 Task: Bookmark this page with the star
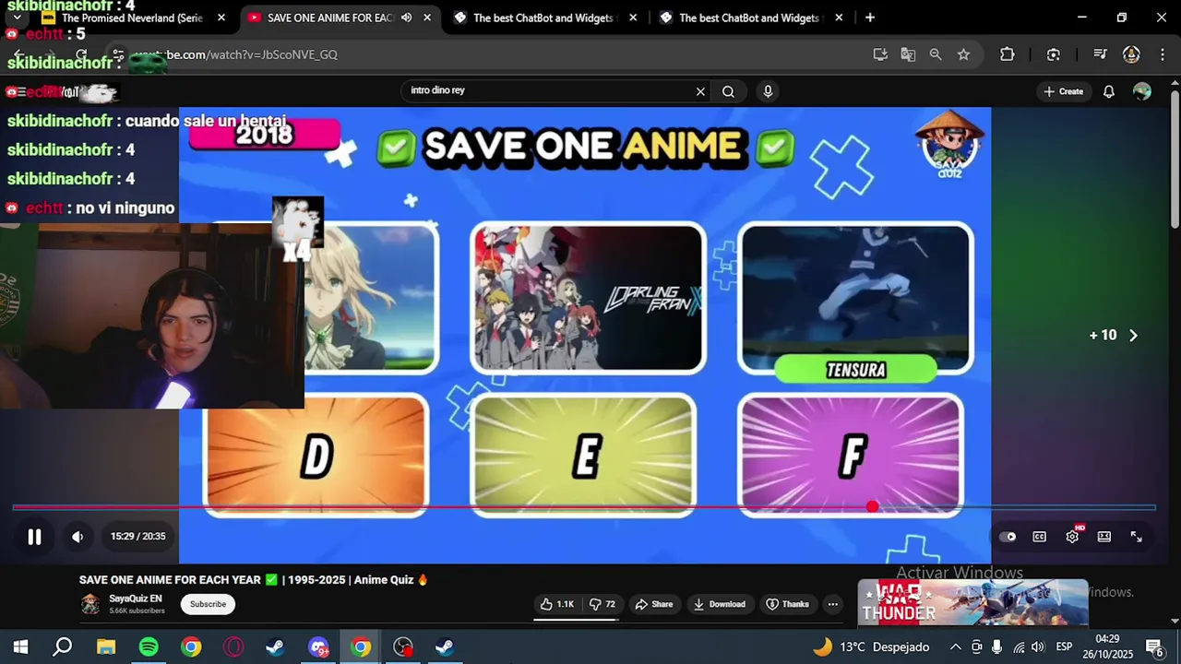click(963, 54)
